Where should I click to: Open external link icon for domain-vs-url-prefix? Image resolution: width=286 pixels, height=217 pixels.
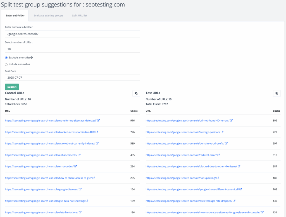(226, 143)
